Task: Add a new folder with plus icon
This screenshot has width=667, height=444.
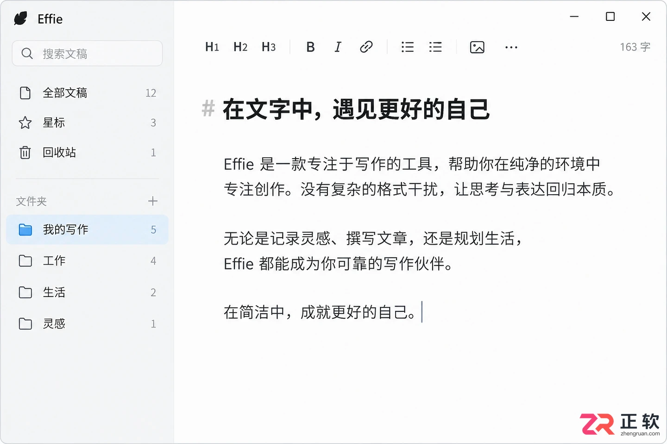Action: coord(153,201)
